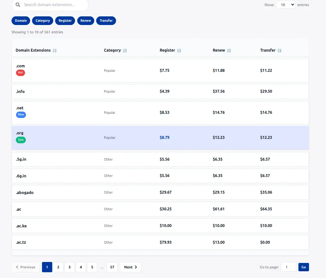
Task: Toggle the Transfer filter pill
Action: (106, 21)
